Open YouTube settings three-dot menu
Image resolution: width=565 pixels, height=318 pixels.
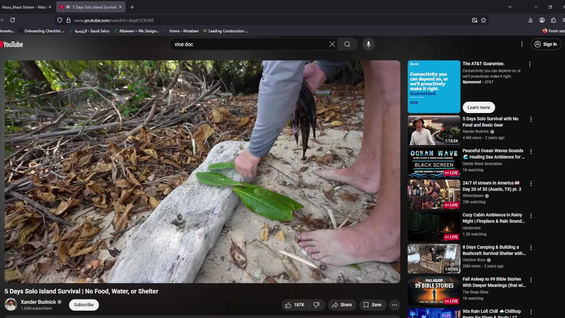click(522, 44)
